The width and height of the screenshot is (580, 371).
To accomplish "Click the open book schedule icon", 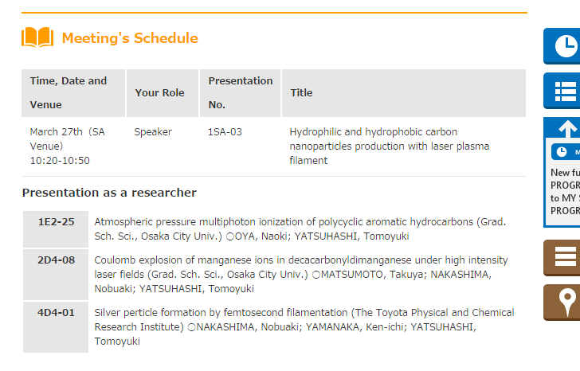I will point(37,37).
